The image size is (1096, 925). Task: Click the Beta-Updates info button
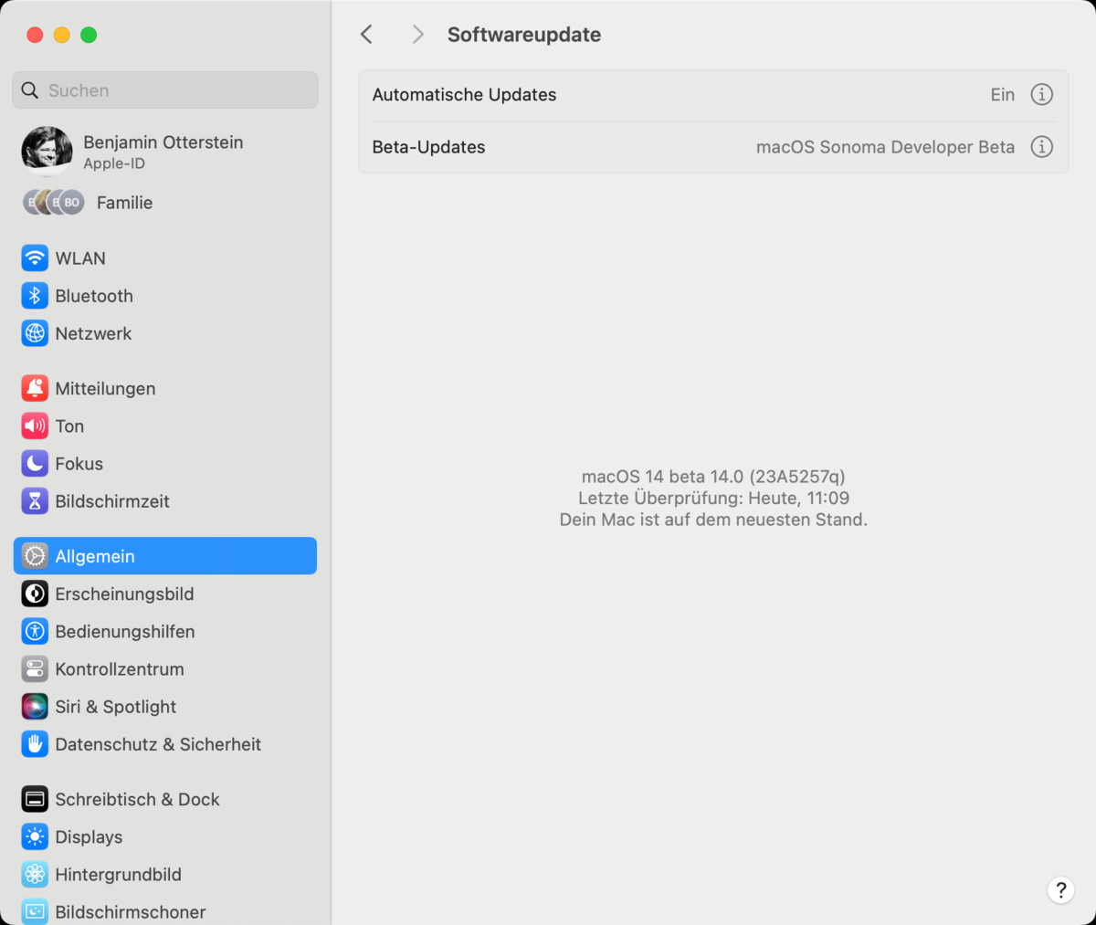1041,146
